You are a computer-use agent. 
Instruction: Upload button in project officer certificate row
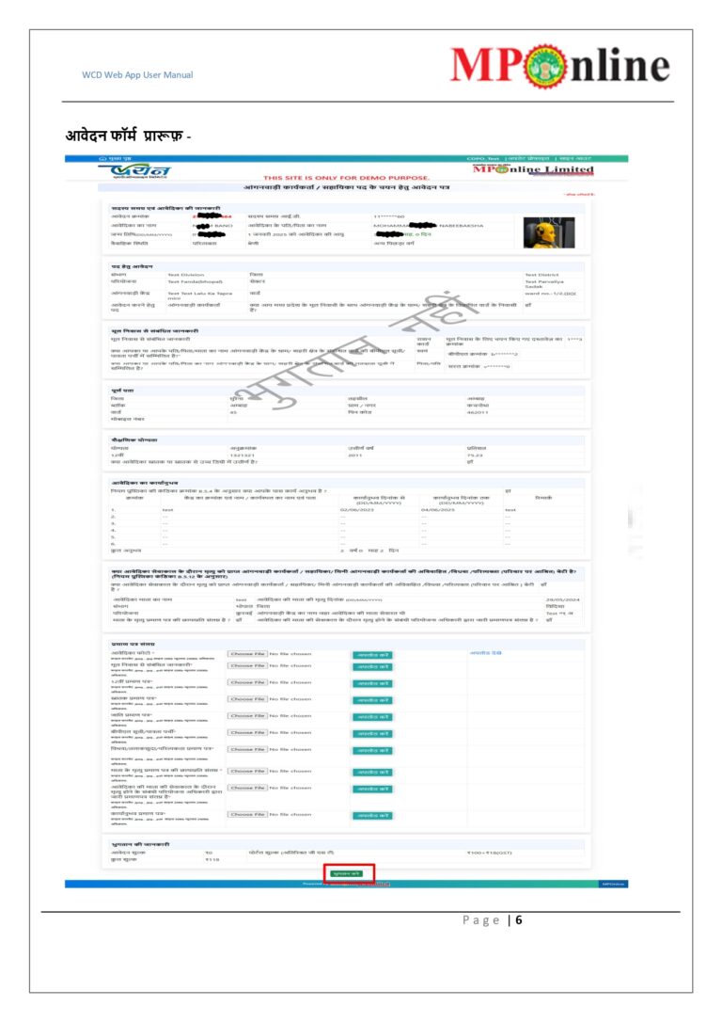click(x=372, y=790)
